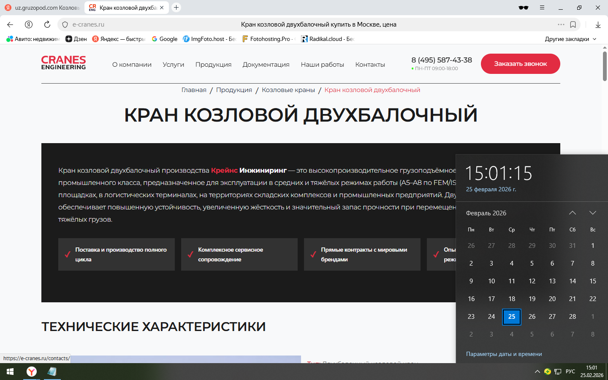Reload the page with refresh icon
Screen dimensions: 608x380
47,24
